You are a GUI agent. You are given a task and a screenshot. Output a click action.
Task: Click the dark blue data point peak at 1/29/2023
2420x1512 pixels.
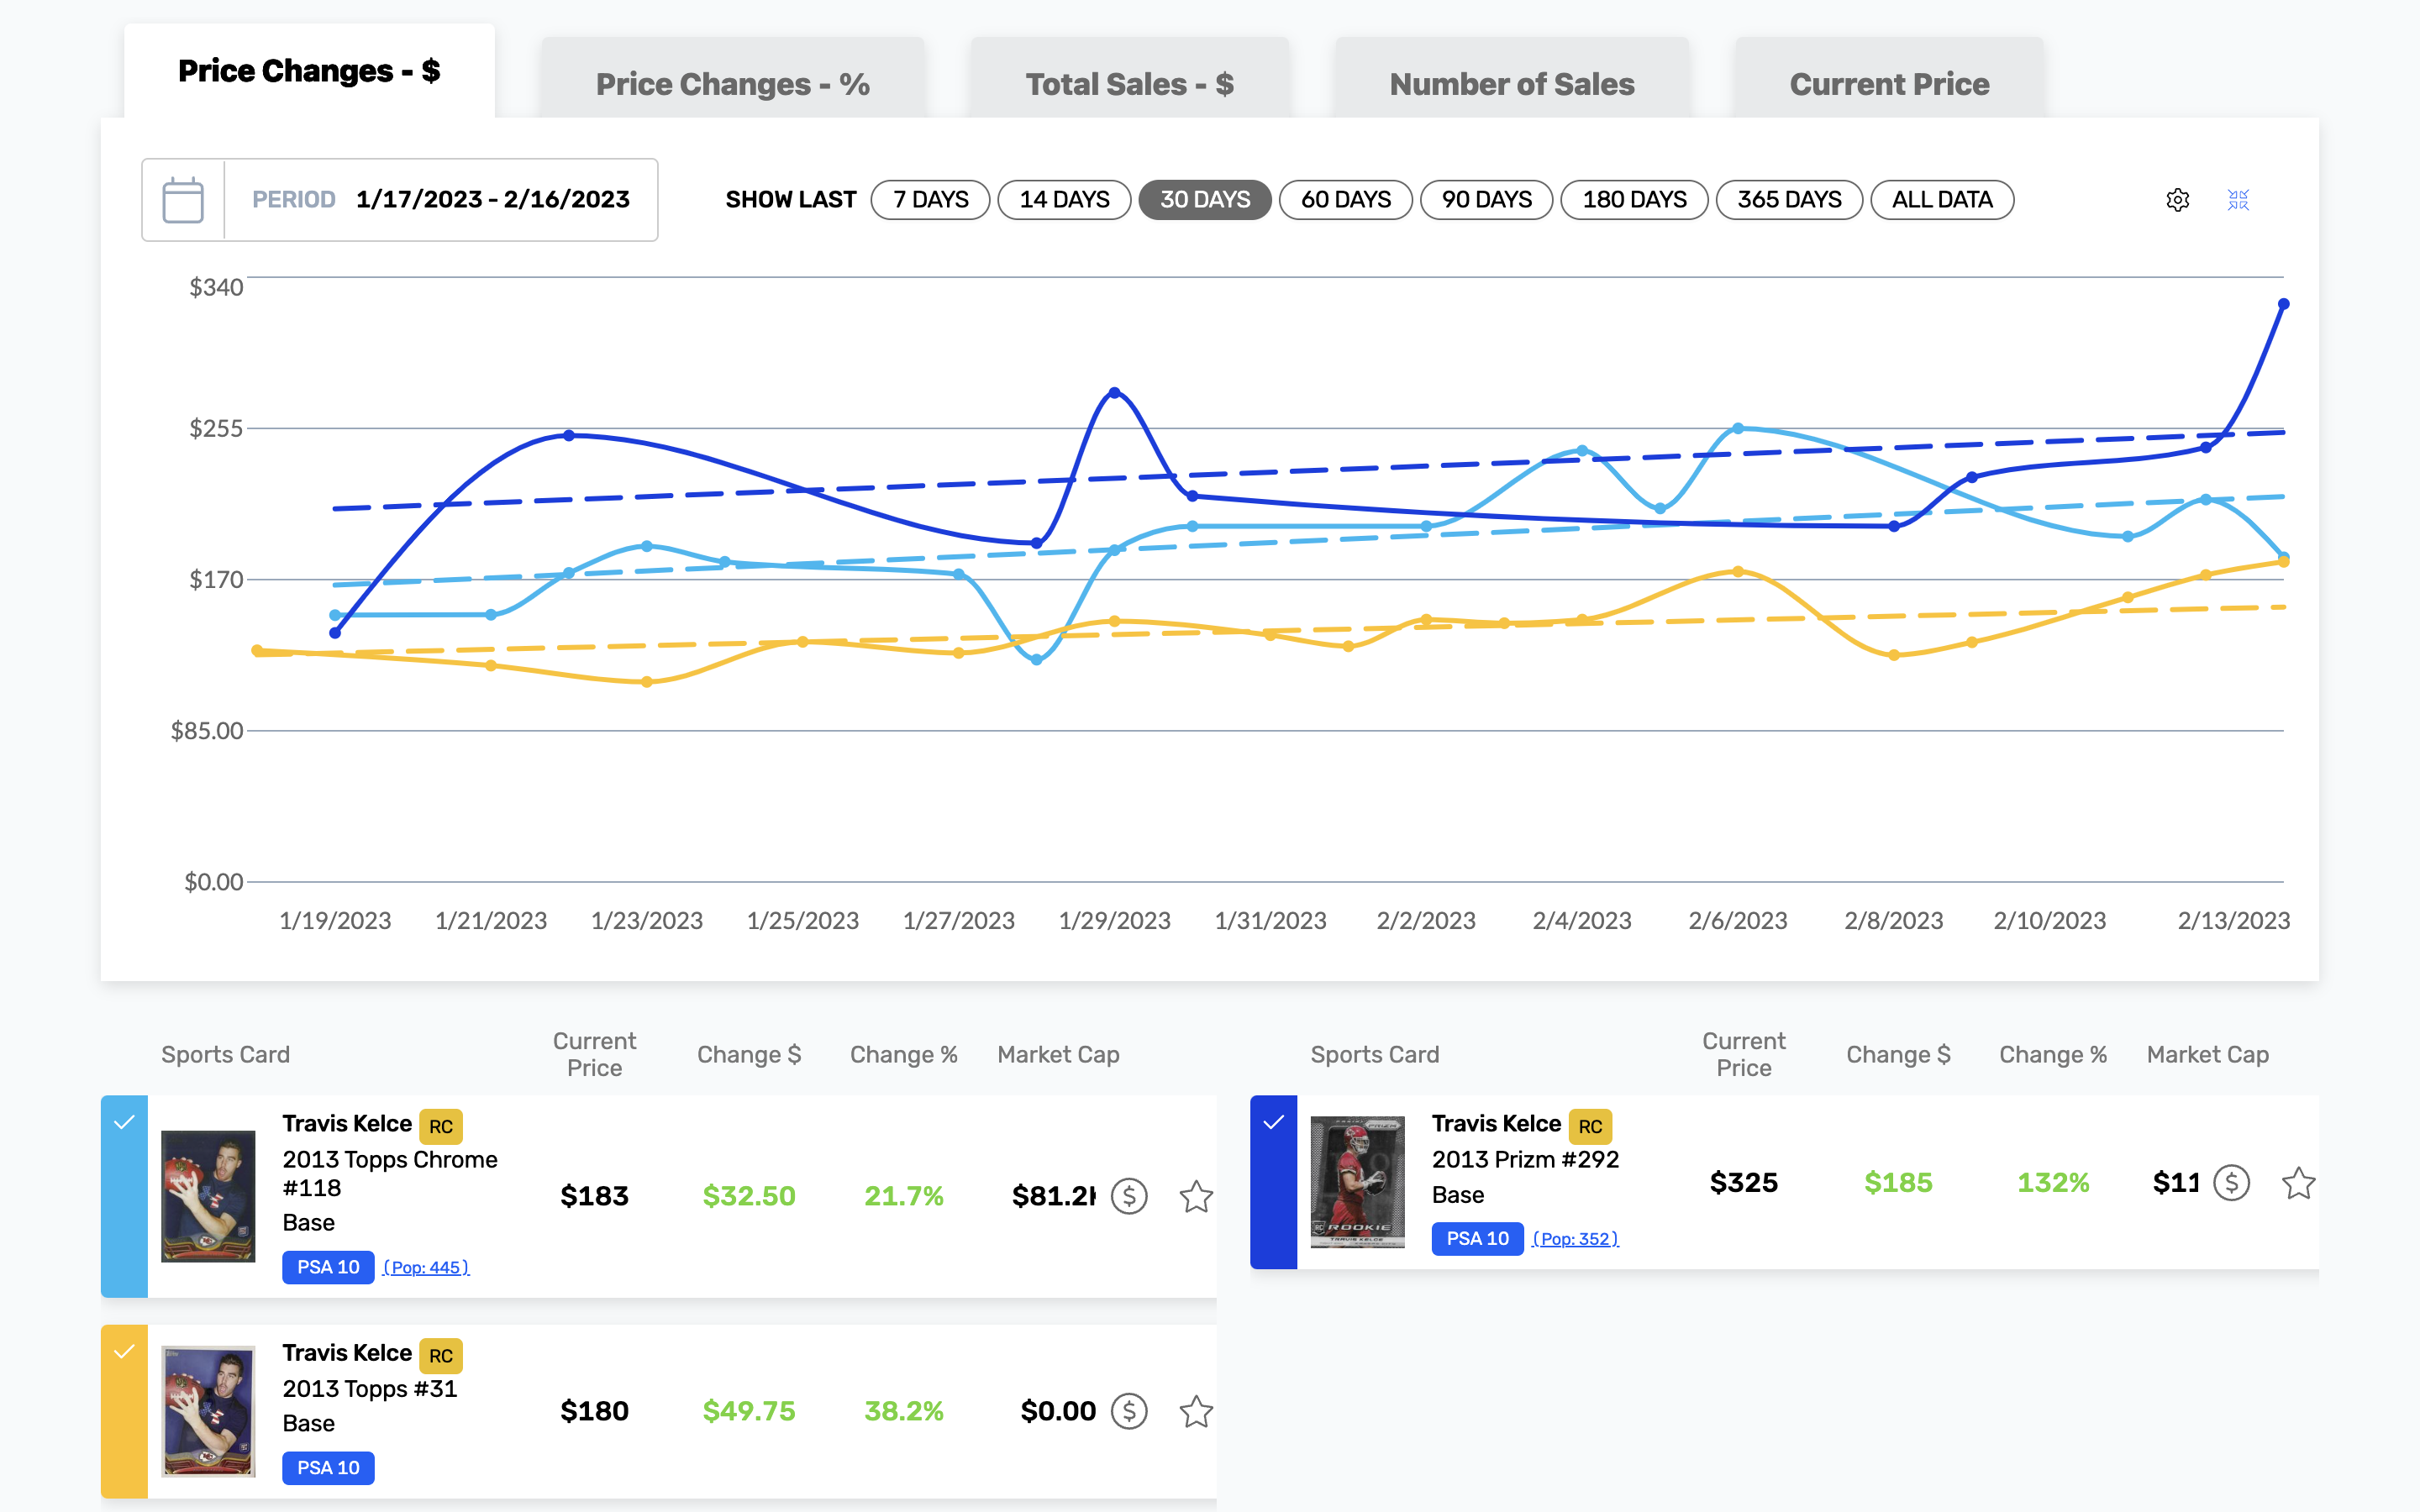tap(1115, 393)
